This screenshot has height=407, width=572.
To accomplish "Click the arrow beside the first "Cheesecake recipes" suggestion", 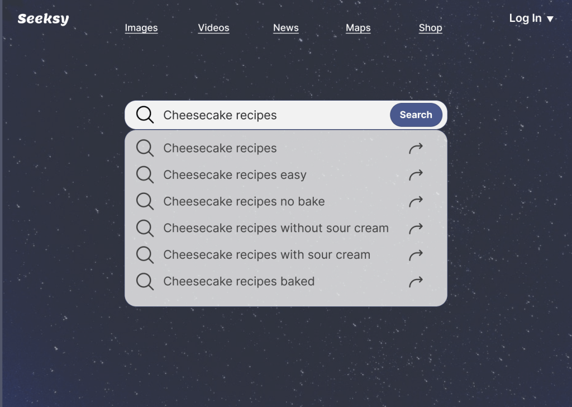I will point(416,148).
